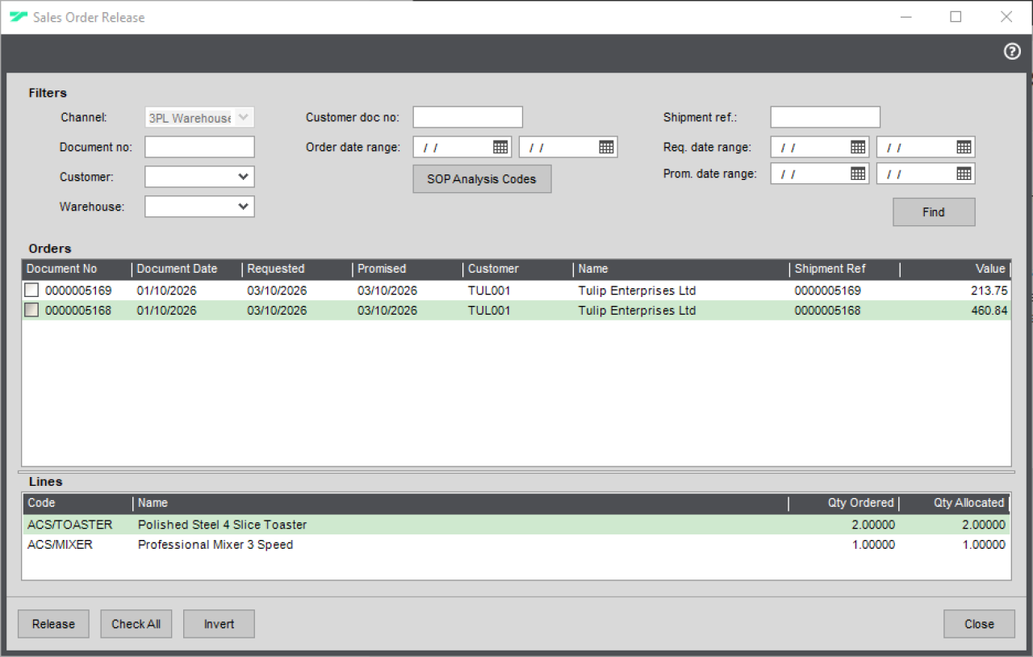The height and width of the screenshot is (657, 1033).
Task: Click the order value 460.84
Action: [x=989, y=311]
